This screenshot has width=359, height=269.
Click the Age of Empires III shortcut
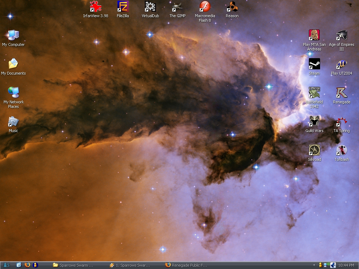(x=341, y=35)
